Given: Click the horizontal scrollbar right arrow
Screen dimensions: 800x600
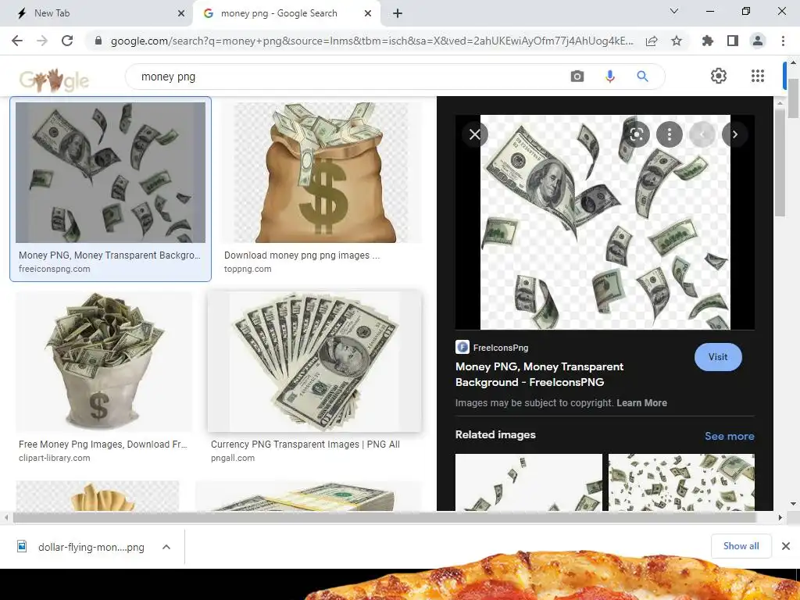Looking at the screenshot, I should click(x=780, y=517).
